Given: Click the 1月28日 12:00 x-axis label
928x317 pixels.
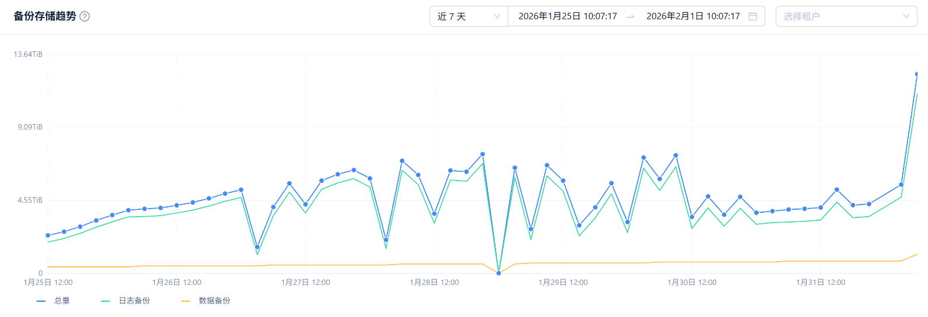Looking at the screenshot, I should pyautogui.click(x=434, y=283).
